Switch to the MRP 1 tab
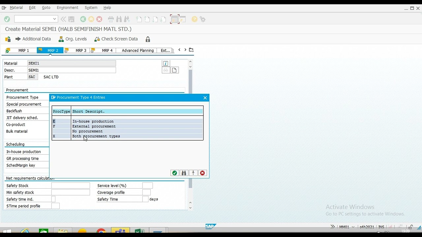 (23, 50)
